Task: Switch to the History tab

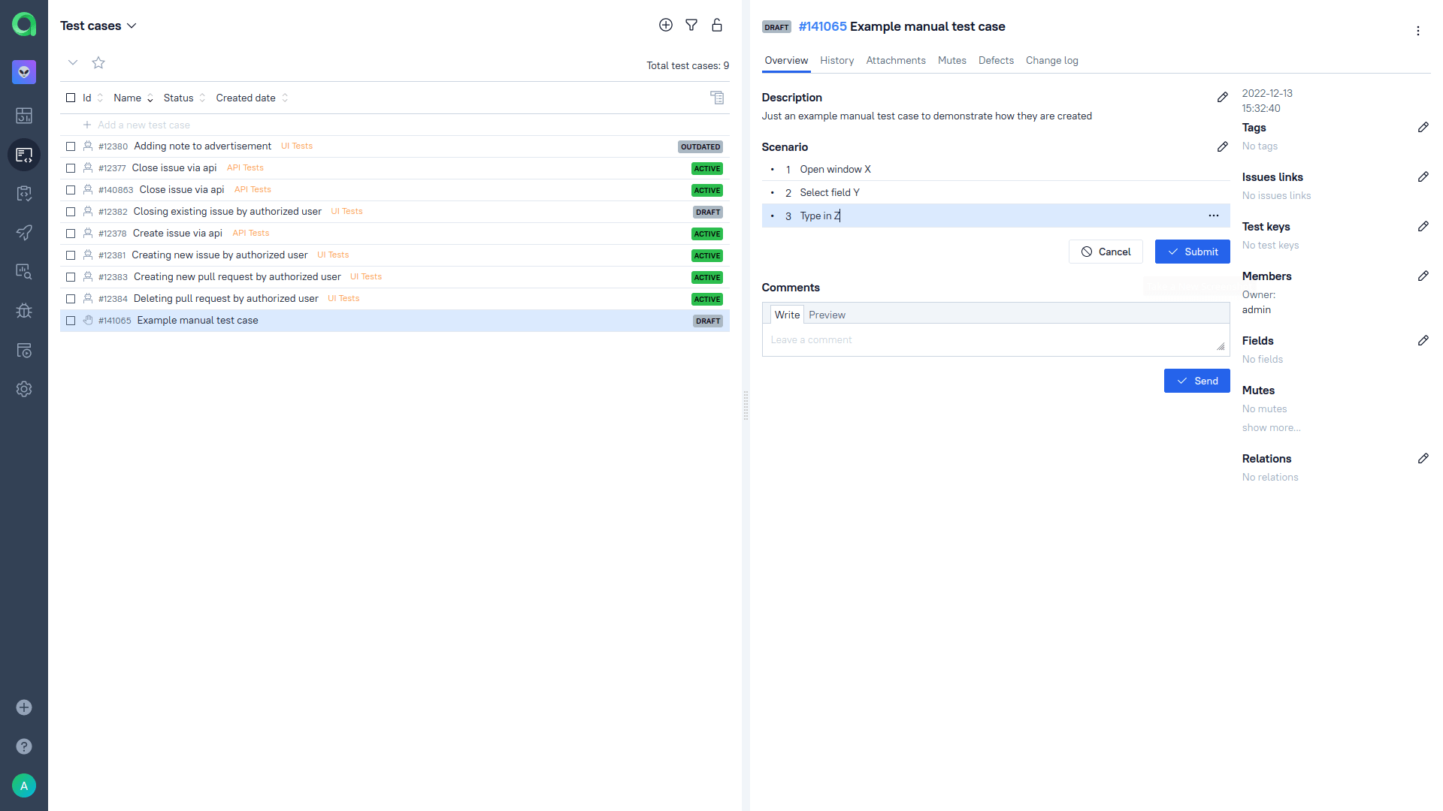Action: pyautogui.click(x=836, y=60)
